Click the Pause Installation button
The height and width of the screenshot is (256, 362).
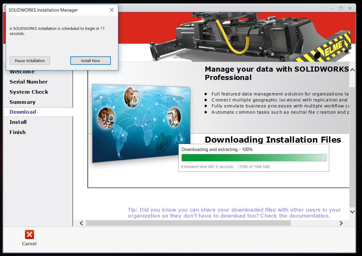[30, 61]
